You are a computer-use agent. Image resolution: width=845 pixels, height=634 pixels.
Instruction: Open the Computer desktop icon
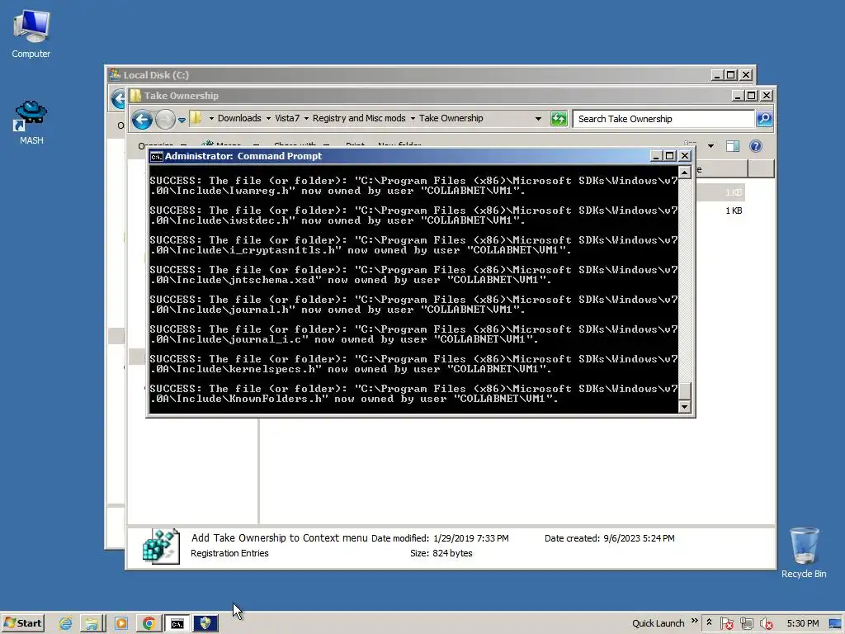tap(31, 33)
